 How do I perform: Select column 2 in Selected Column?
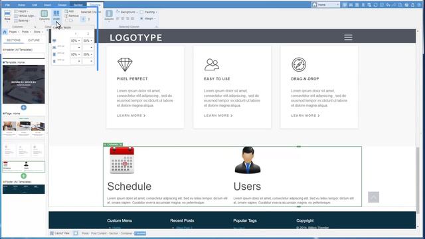point(88,19)
